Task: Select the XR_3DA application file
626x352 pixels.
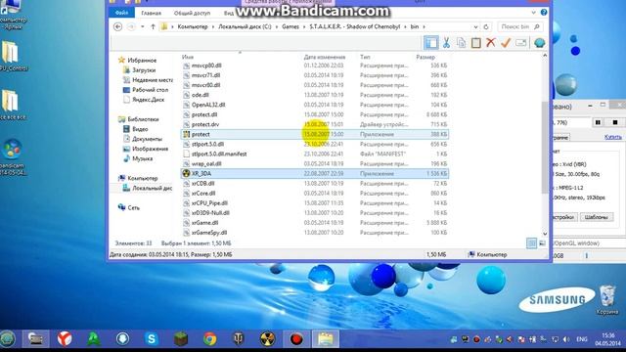Action: 315,174
